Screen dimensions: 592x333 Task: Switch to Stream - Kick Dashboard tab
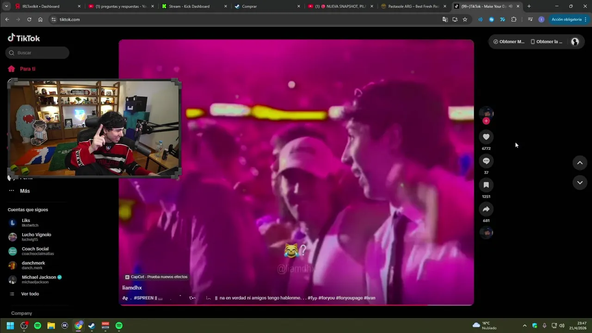(x=195, y=6)
